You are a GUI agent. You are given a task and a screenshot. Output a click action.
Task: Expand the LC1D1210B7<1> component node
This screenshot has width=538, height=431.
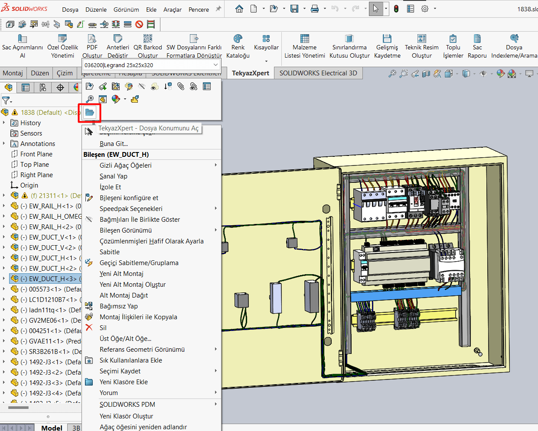point(4,299)
